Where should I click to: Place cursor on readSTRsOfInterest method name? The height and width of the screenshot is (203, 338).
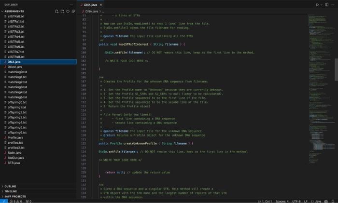click(133, 44)
